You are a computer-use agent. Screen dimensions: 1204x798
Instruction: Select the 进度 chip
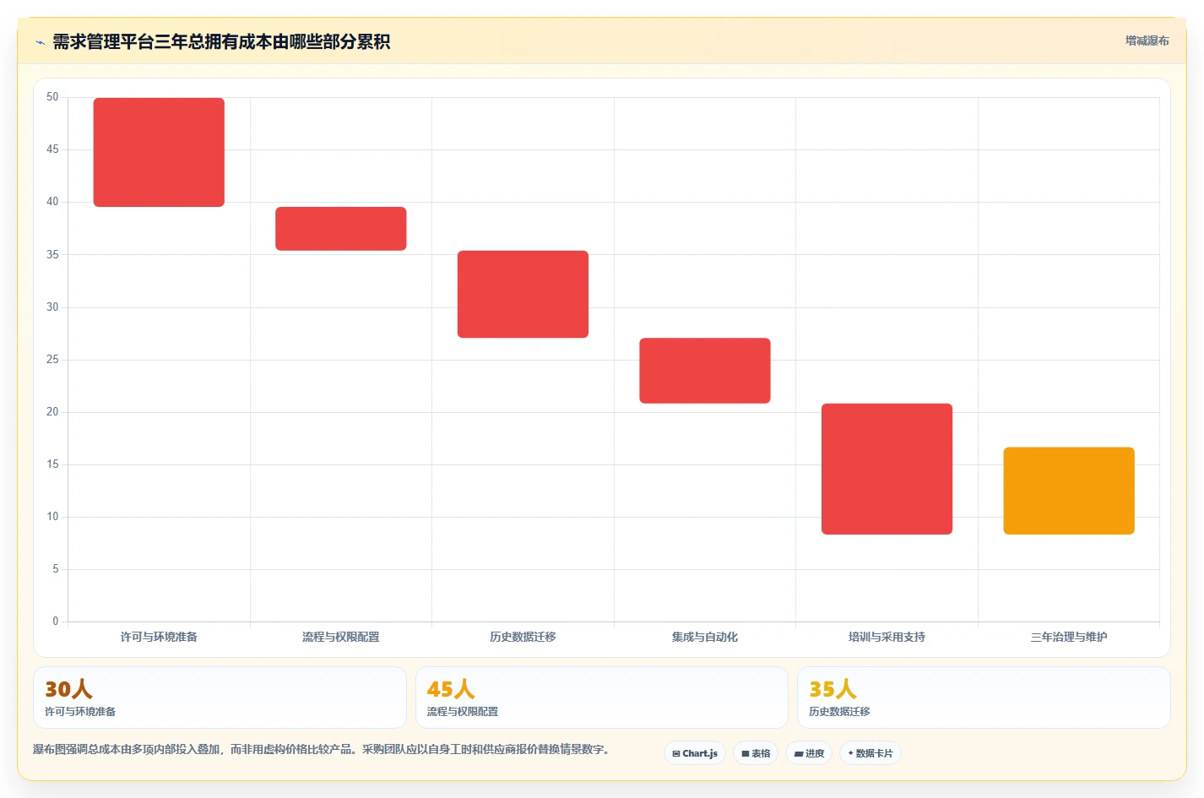point(809,753)
